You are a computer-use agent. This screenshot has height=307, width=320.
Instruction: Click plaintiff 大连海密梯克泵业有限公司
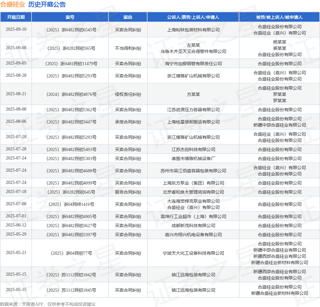coord(193,201)
